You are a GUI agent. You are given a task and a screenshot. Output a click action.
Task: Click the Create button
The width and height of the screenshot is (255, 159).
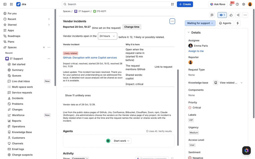[x=185, y=4]
